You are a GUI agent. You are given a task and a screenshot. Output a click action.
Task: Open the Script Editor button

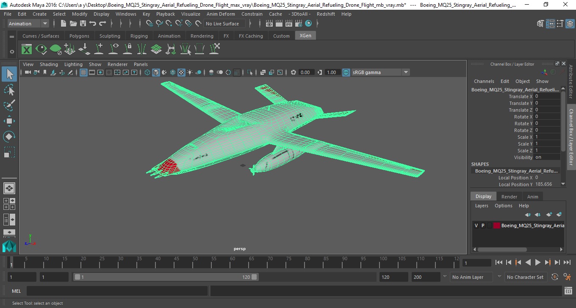568,291
